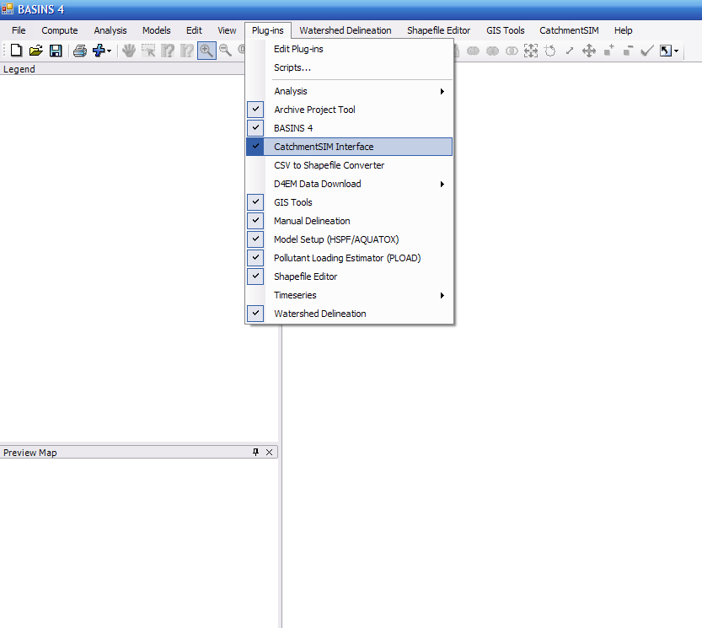The width and height of the screenshot is (702, 628).
Task: Open the Shapefile Editor menu
Action: click(438, 30)
